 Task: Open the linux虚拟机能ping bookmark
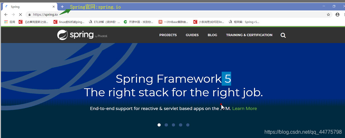point(69,22)
